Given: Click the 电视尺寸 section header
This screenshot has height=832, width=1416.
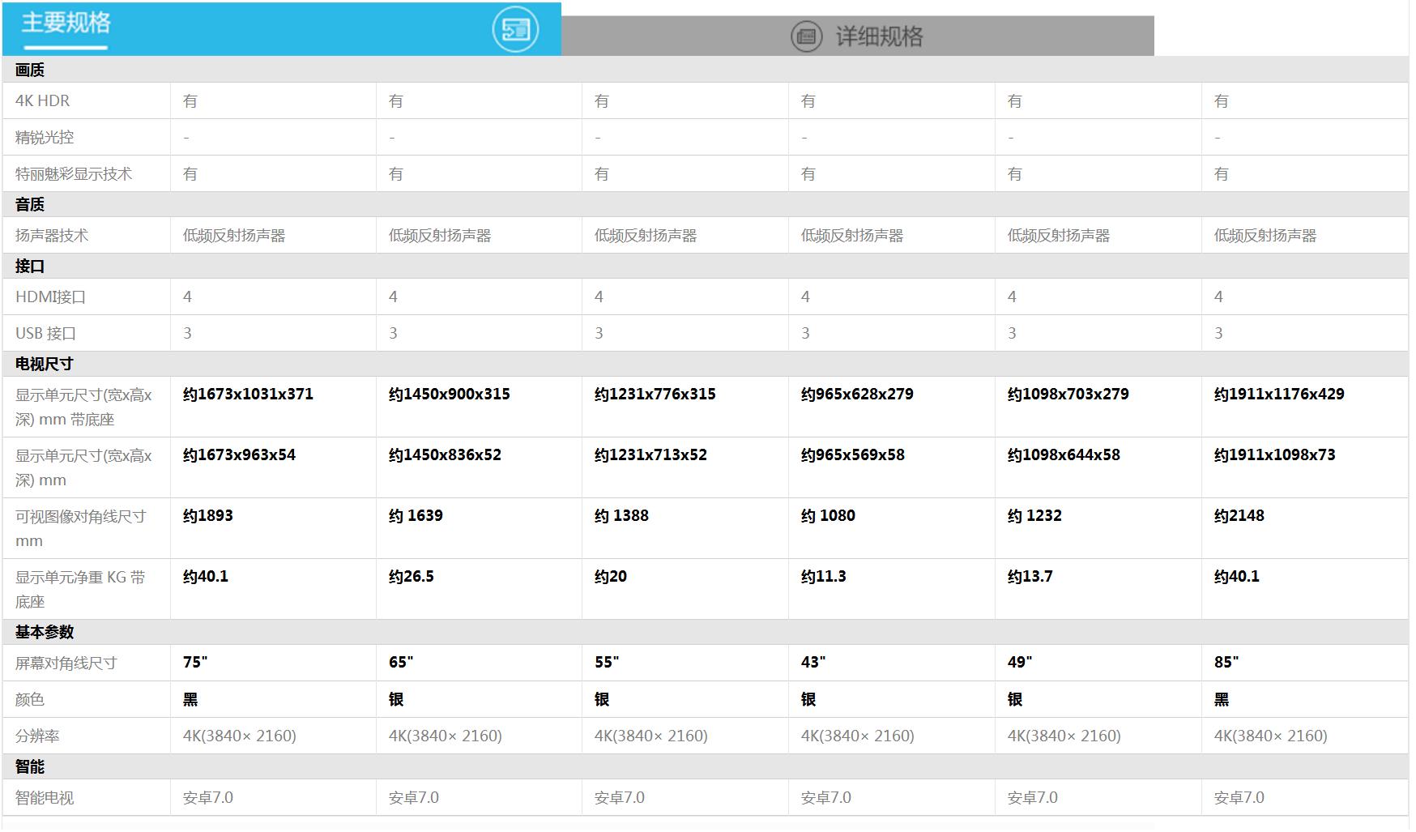Looking at the screenshot, I should pos(44,365).
